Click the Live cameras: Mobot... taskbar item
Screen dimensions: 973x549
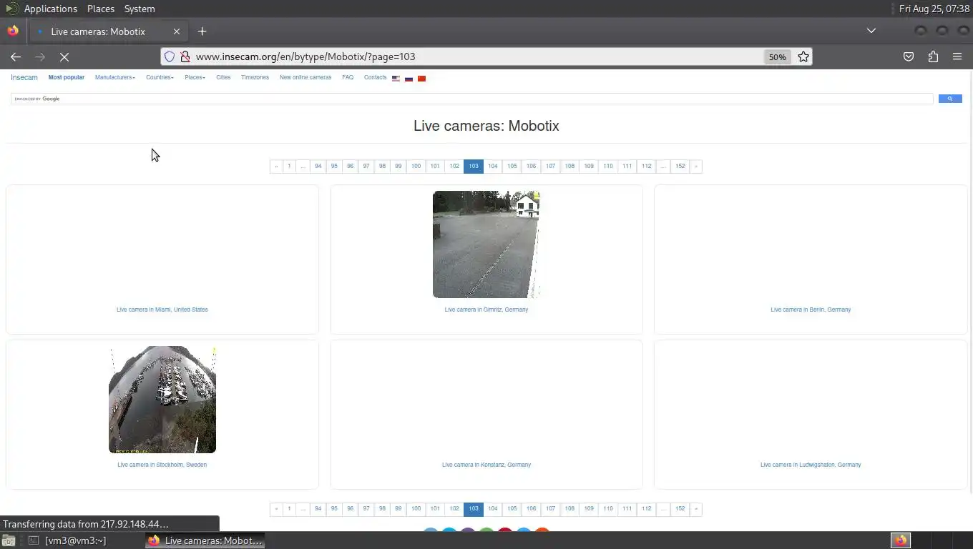tap(205, 540)
